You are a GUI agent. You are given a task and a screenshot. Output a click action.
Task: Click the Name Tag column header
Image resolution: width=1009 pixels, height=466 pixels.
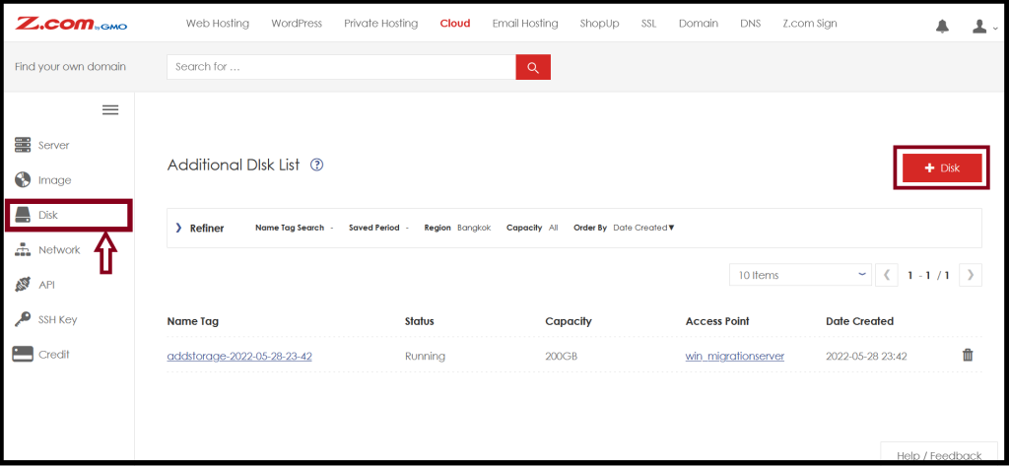point(192,320)
